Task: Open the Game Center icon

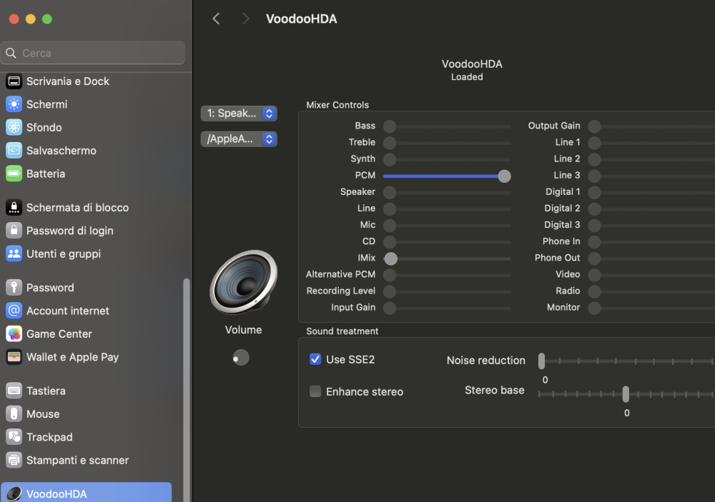Action: coord(14,334)
